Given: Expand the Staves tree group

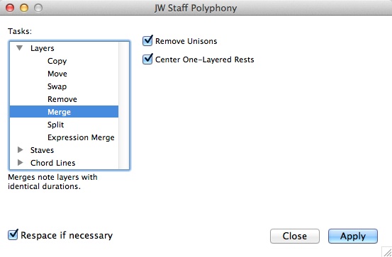Looking at the screenshot, I should click(x=21, y=149).
